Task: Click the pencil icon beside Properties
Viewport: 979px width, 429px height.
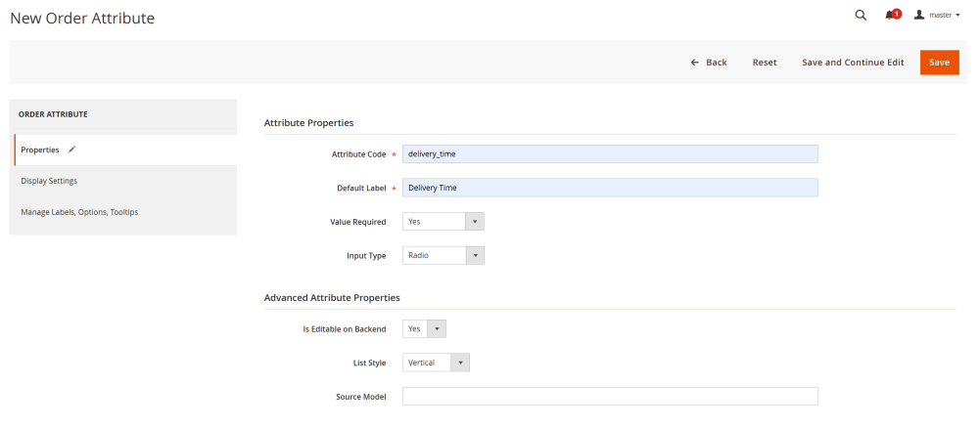Action: [x=71, y=150]
